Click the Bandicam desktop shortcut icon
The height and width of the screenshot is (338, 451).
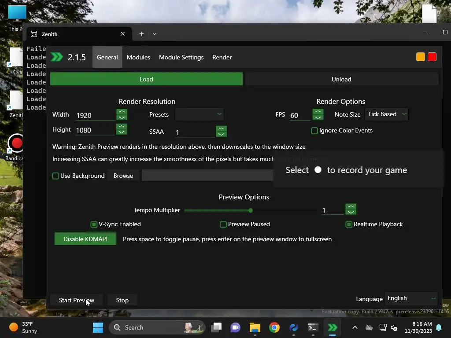coord(16,143)
